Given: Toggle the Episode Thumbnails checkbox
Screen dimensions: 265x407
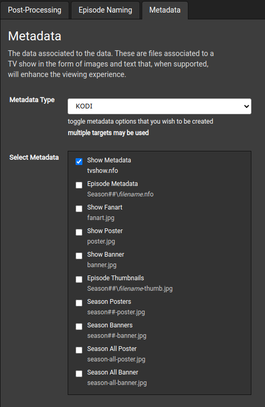Looking at the screenshot, I should pyautogui.click(x=79, y=279).
